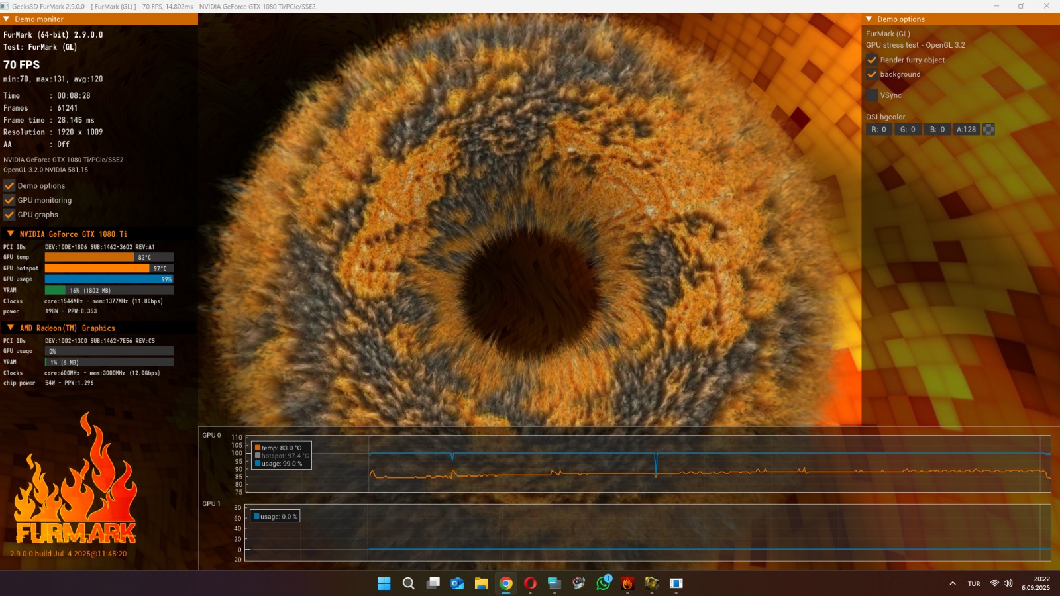
Task: Click the NVIDIA PCI IDs DEV:10DE-1B06 line
Action: (79, 247)
